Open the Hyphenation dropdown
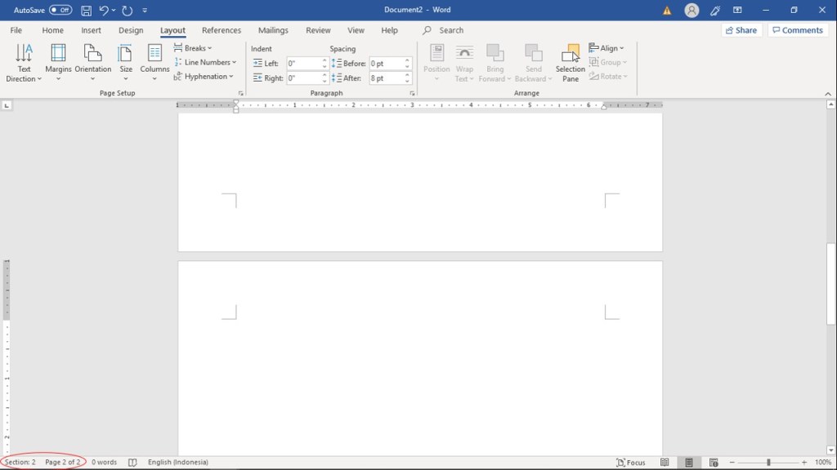837x470 pixels. 204,77
